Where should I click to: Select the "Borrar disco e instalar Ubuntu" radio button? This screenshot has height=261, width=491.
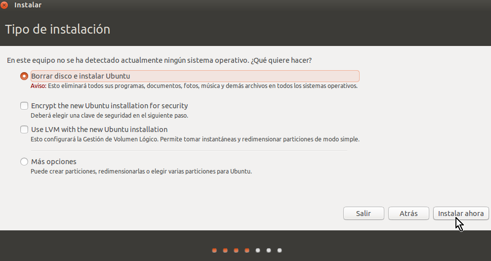[24, 76]
